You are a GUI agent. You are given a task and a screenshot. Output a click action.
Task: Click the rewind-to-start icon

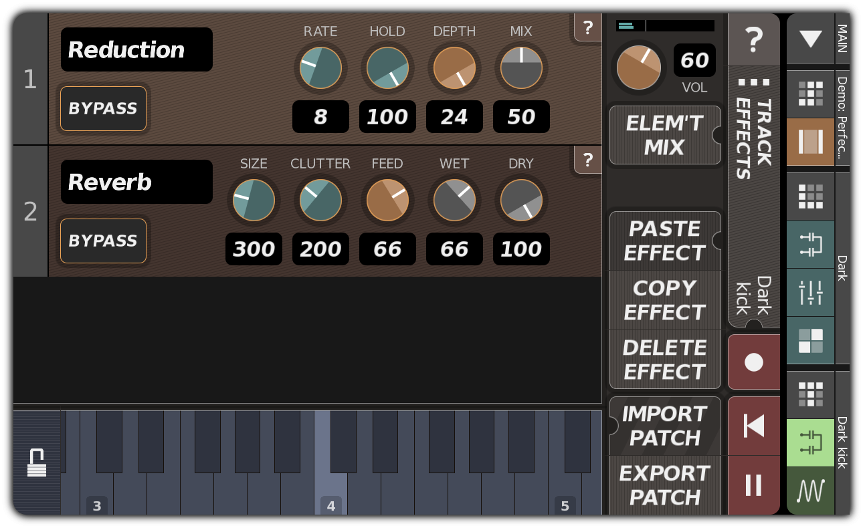point(754,426)
